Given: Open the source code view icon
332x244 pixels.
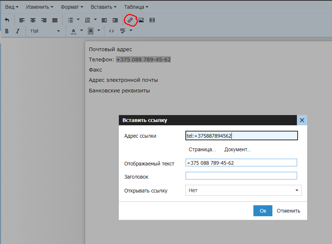Looking at the screenshot, I should click(x=112, y=31).
